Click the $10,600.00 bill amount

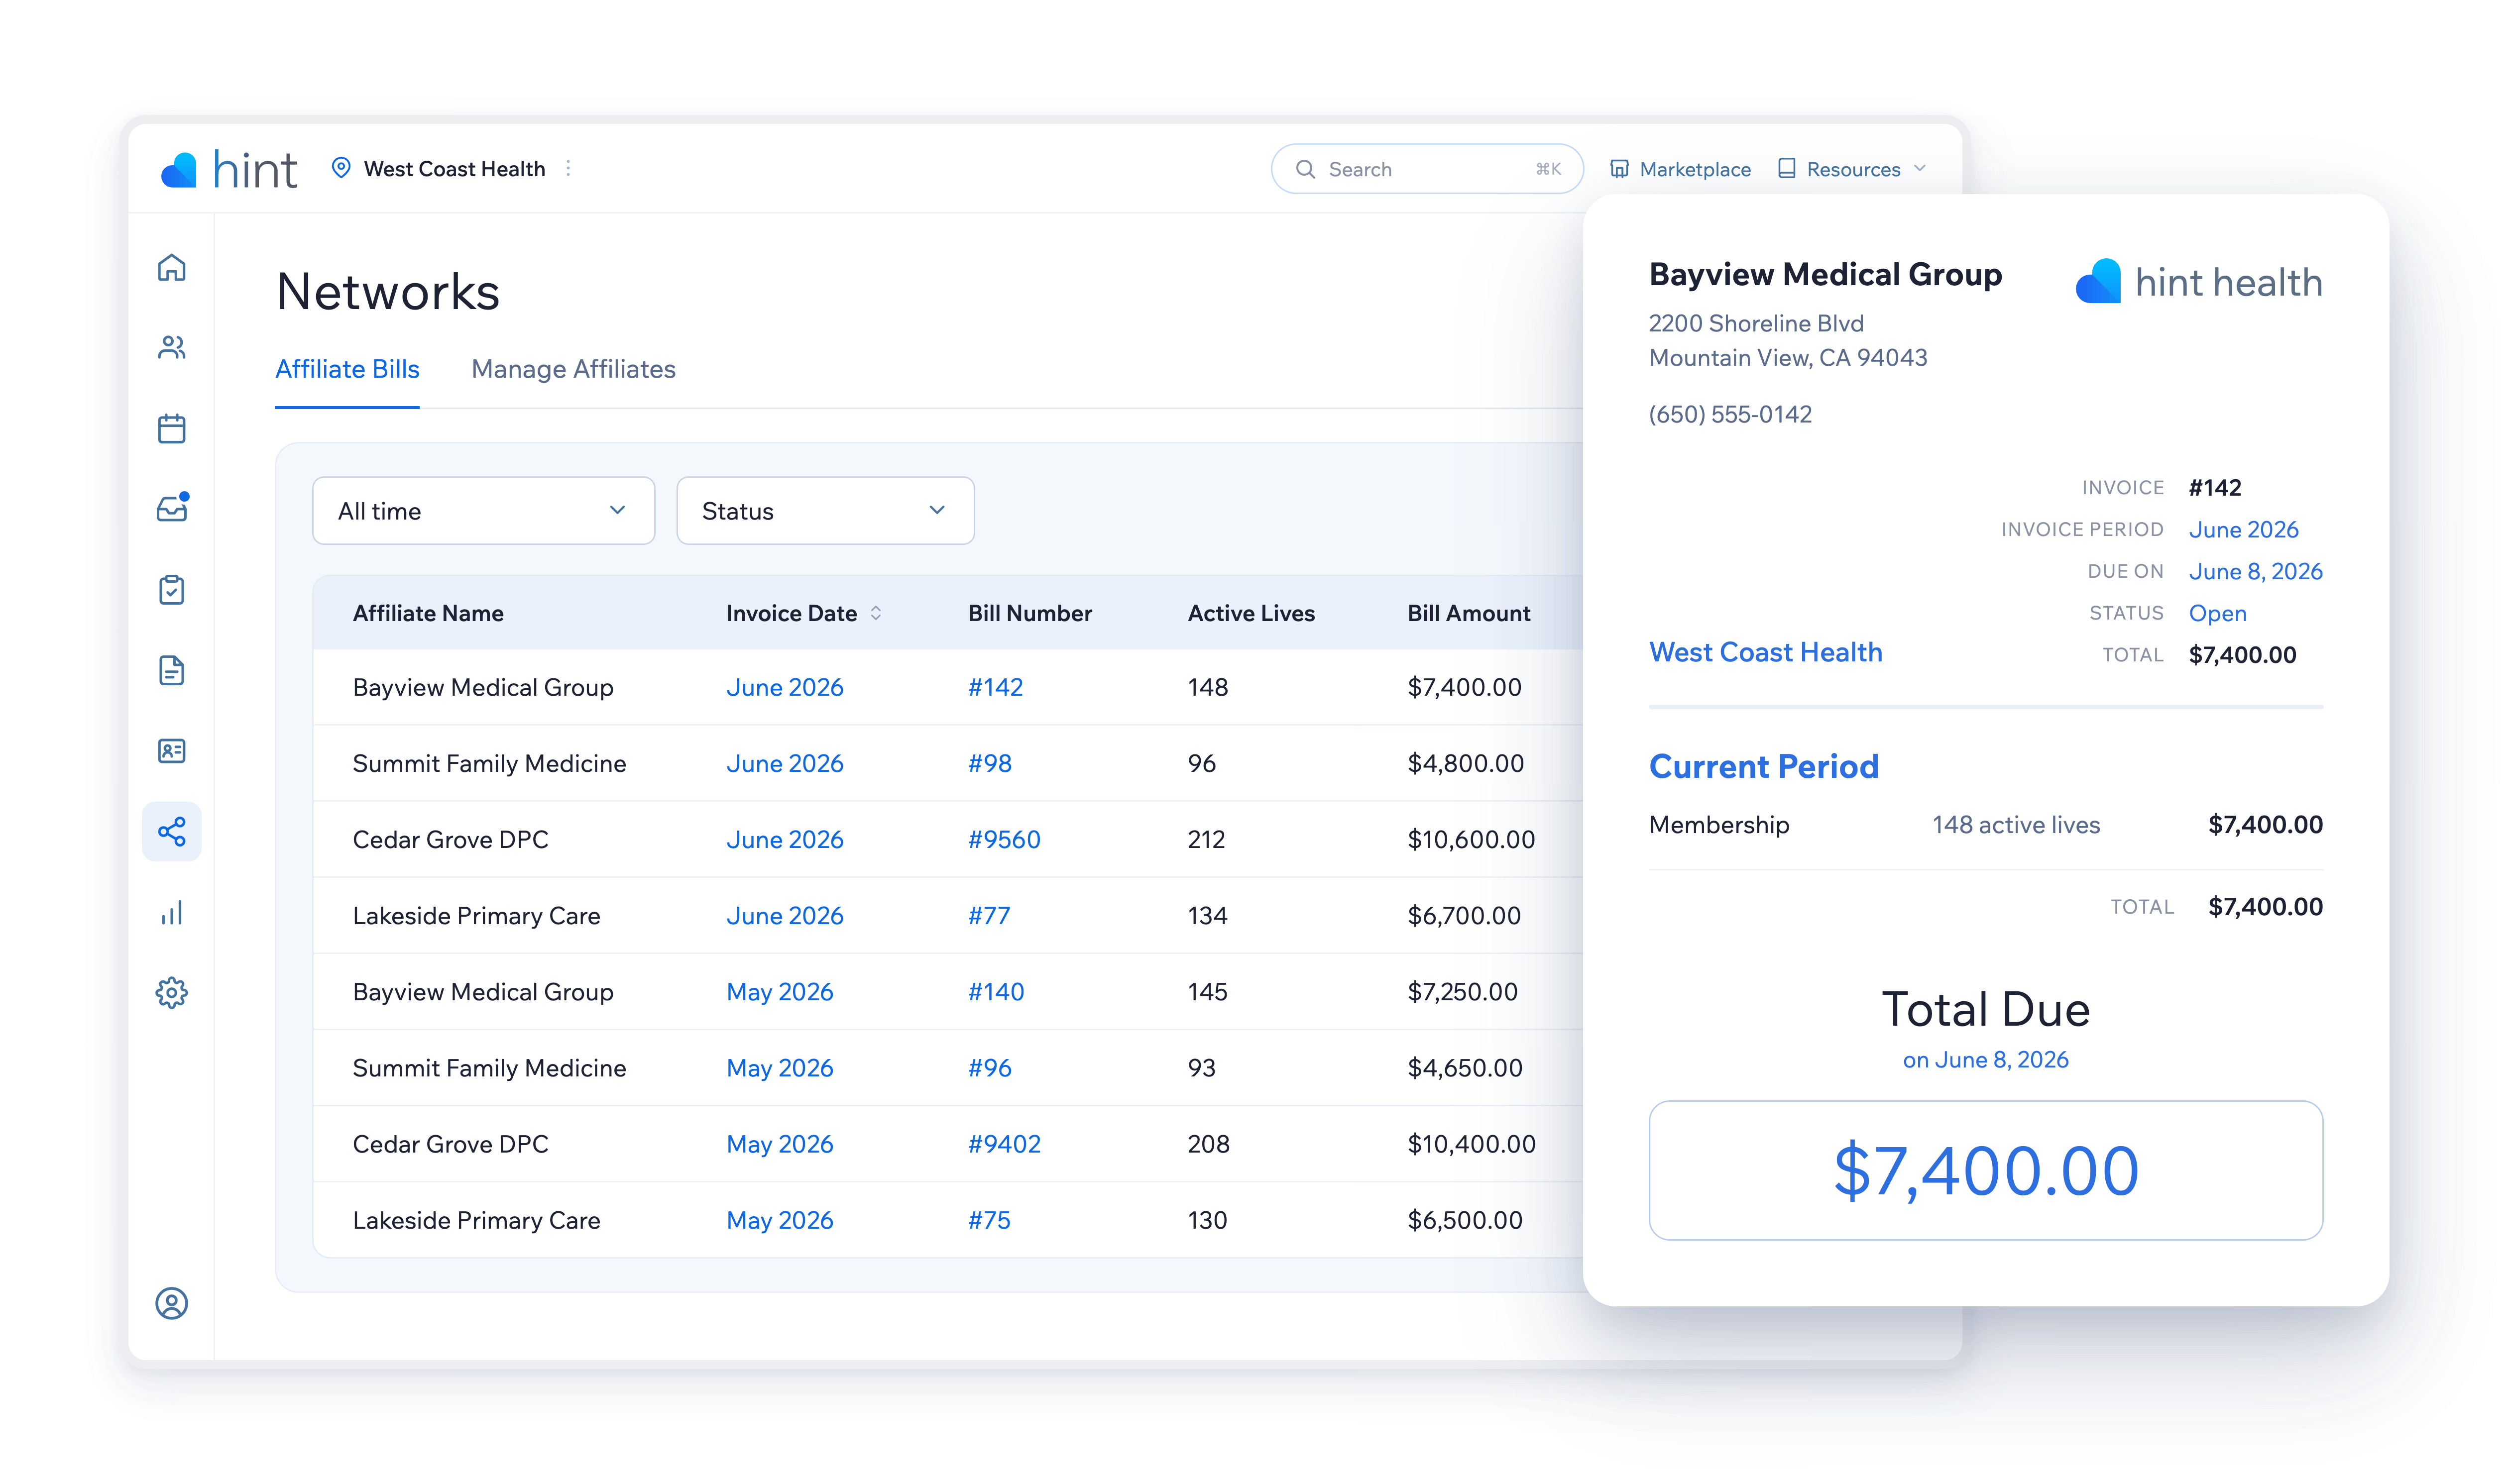[x=1471, y=839]
